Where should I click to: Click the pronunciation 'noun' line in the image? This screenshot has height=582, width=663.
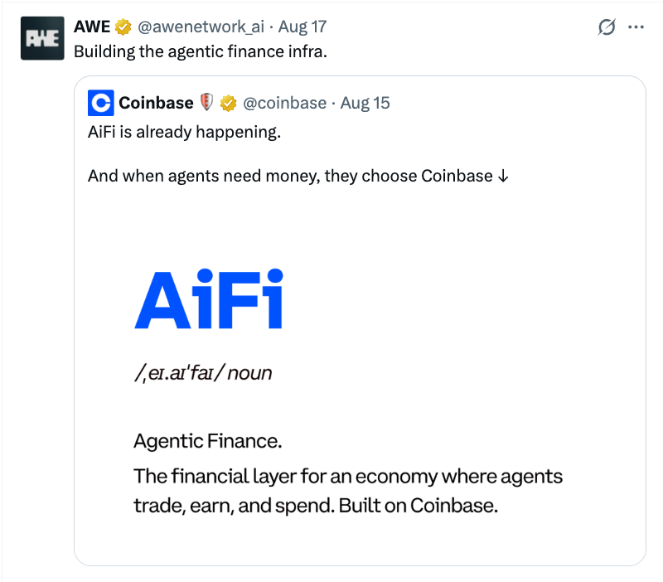point(203,373)
